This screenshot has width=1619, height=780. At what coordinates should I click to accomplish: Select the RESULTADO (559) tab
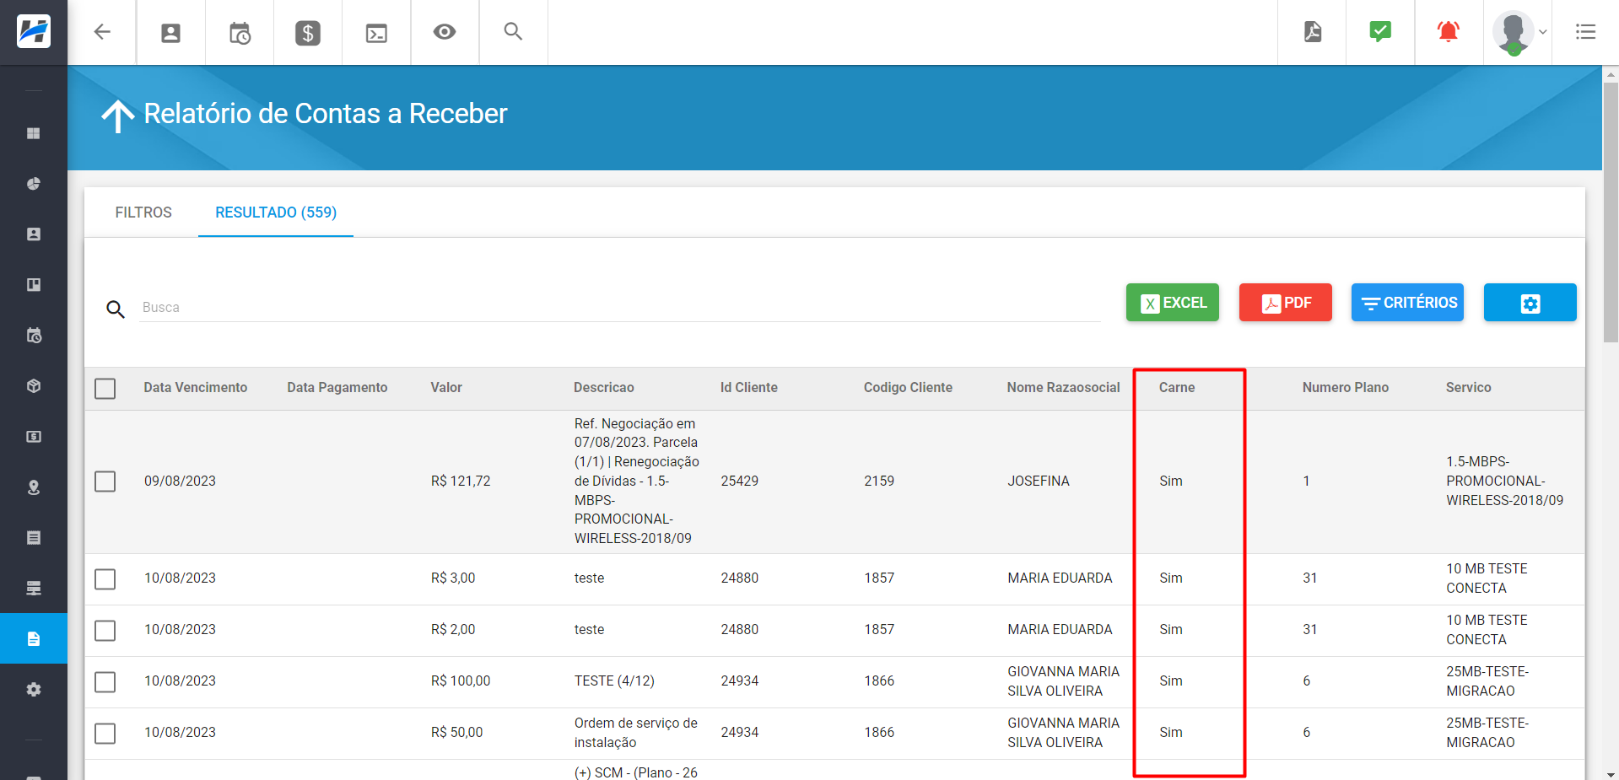(x=276, y=212)
